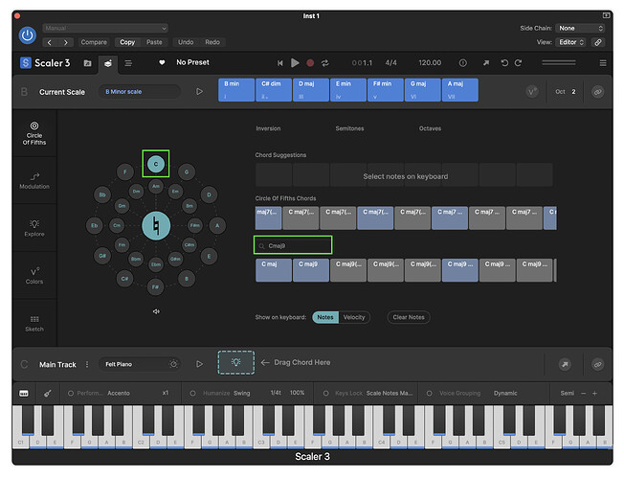Open the Circle Of Fifths sidebar tab
This screenshot has height=479, width=624.
tap(34, 133)
